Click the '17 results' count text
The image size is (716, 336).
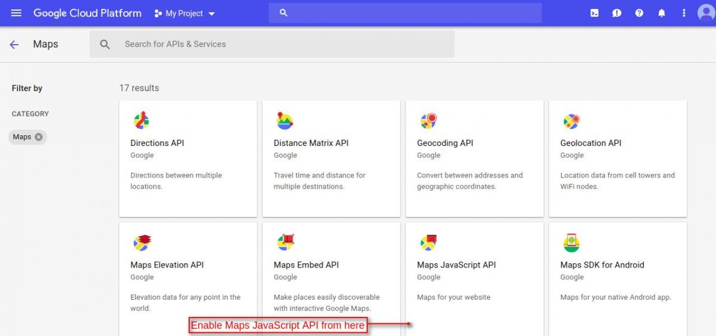139,88
